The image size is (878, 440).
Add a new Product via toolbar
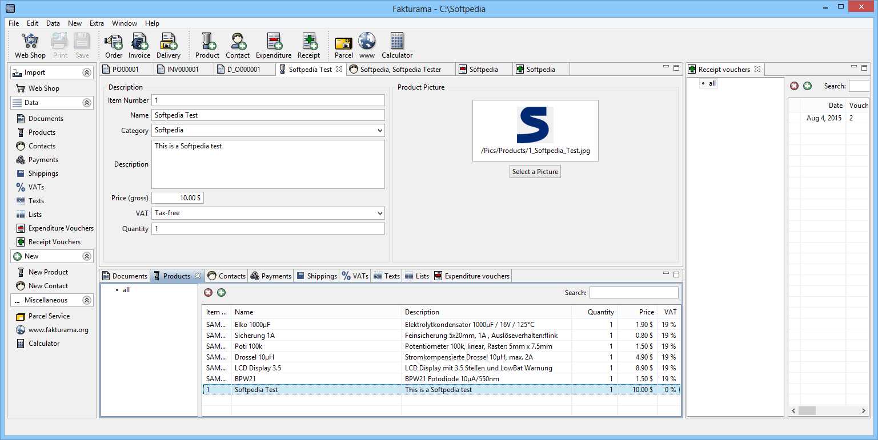coord(207,46)
